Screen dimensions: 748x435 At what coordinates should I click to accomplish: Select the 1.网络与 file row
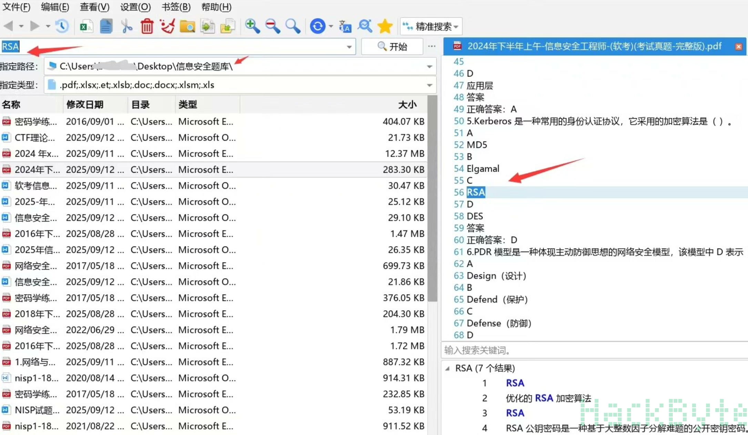pos(213,362)
